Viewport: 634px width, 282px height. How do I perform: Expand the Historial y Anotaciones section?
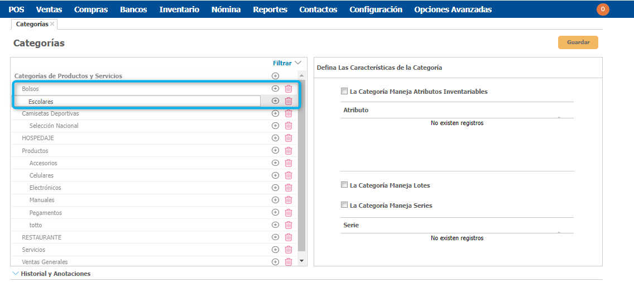click(x=15, y=274)
